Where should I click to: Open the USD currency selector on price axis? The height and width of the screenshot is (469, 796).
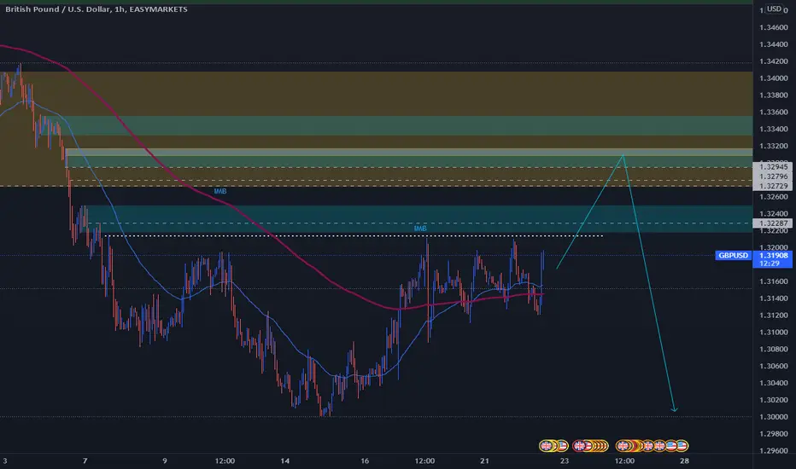coord(774,9)
